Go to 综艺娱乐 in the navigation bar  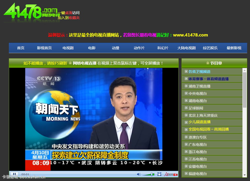210,48
